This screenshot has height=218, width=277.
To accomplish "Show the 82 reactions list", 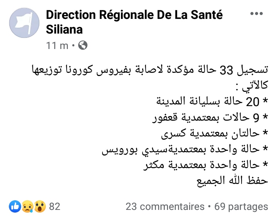I will click(x=55, y=206).
